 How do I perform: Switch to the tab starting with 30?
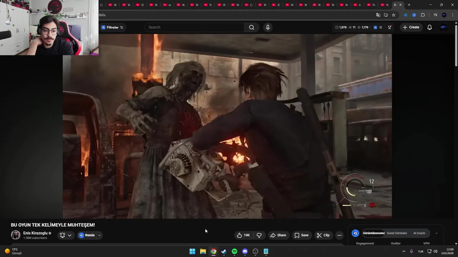coord(276,5)
